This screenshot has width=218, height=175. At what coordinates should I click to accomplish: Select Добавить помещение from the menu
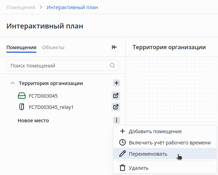pyautogui.click(x=155, y=131)
